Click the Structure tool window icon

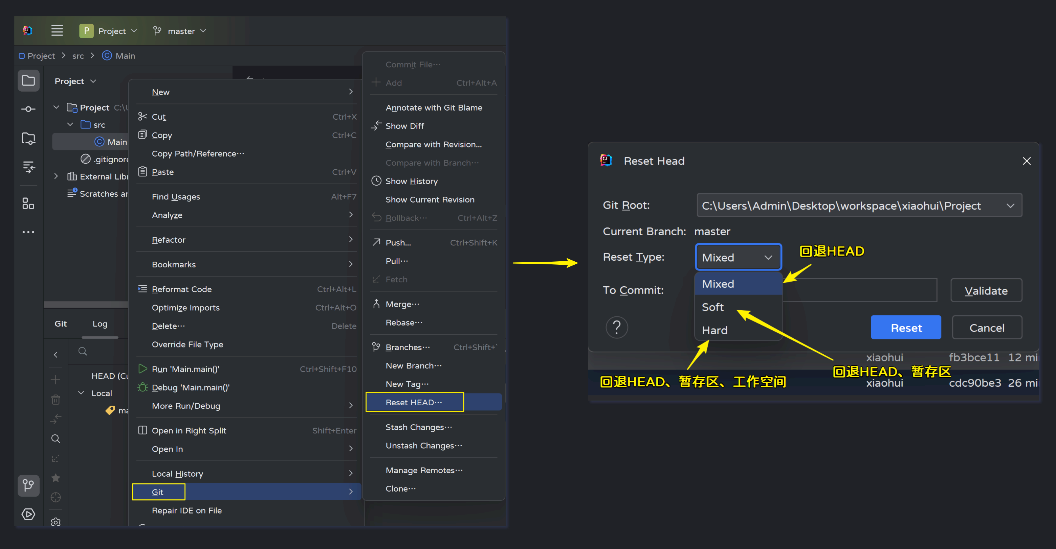pos(28,204)
